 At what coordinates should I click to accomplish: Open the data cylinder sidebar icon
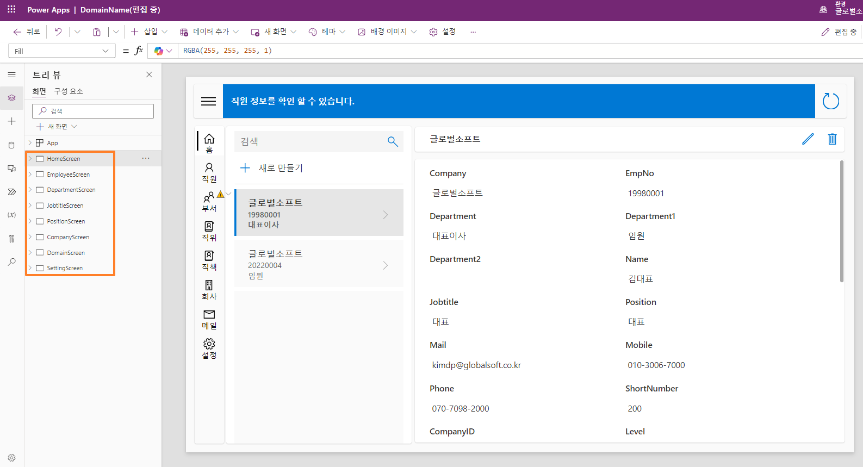click(x=12, y=145)
